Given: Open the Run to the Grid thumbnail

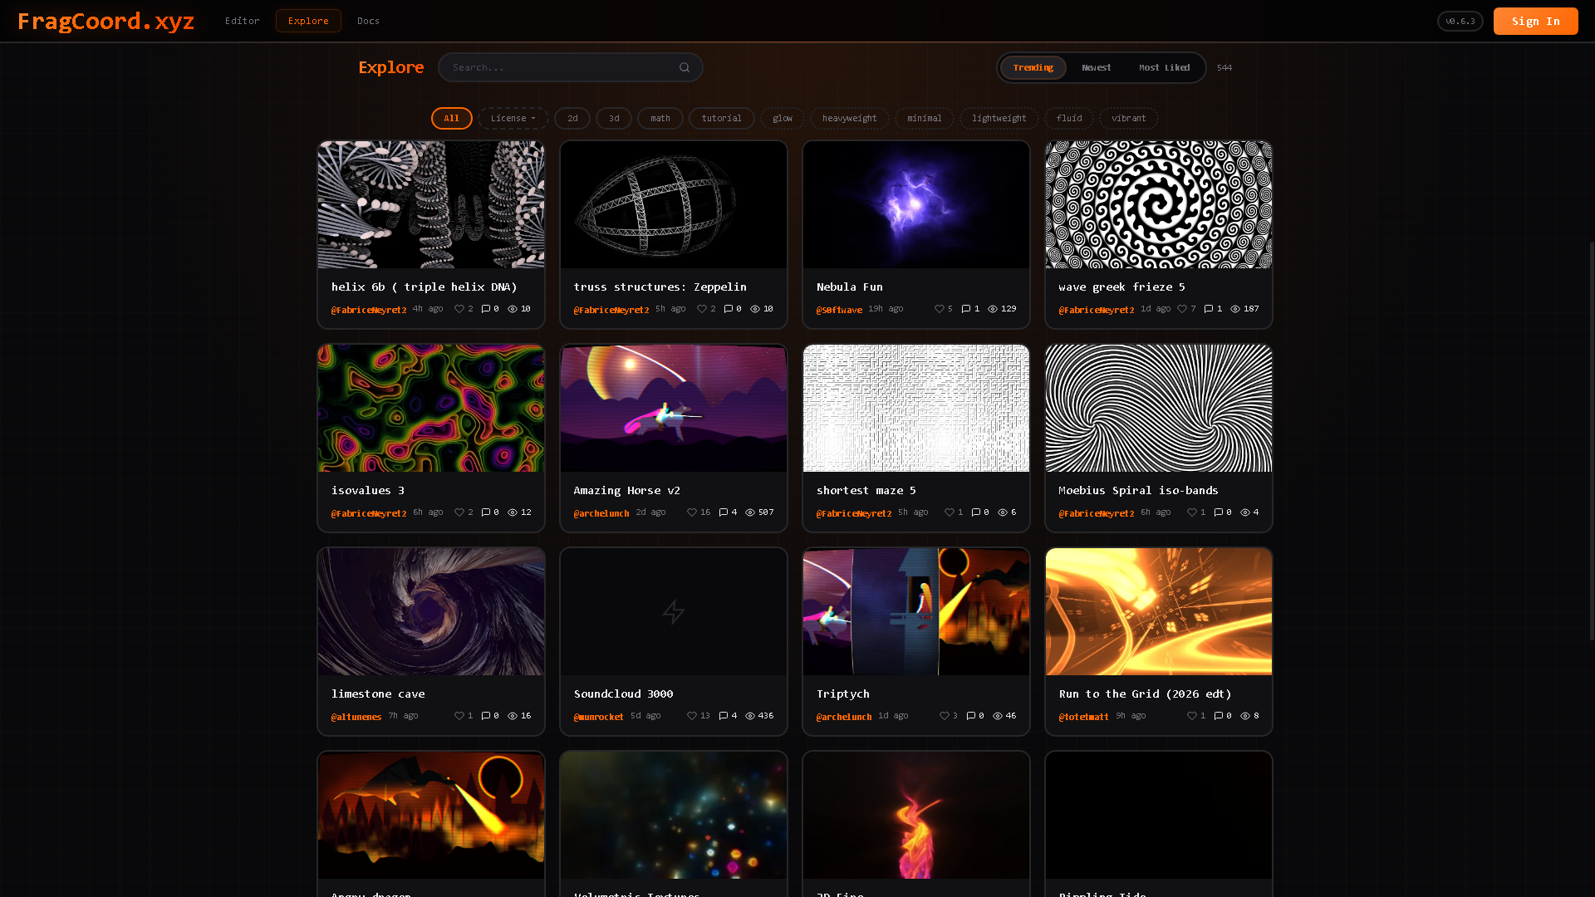Looking at the screenshot, I should tap(1158, 612).
